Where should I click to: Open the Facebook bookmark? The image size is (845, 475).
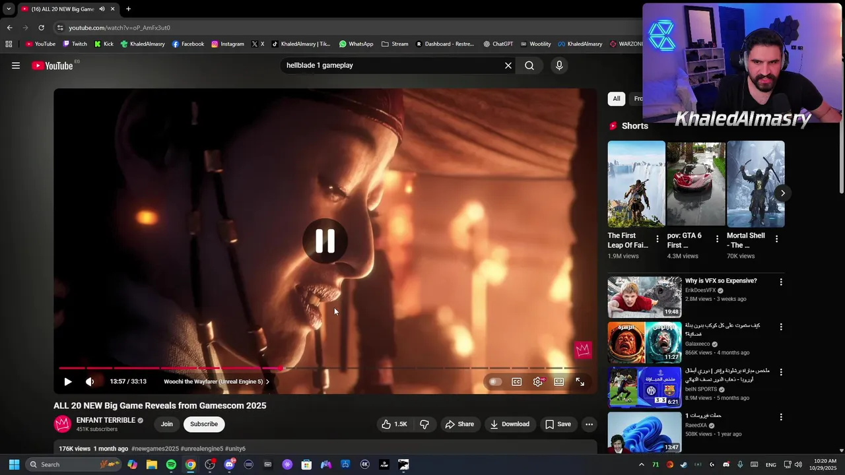click(188, 44)
